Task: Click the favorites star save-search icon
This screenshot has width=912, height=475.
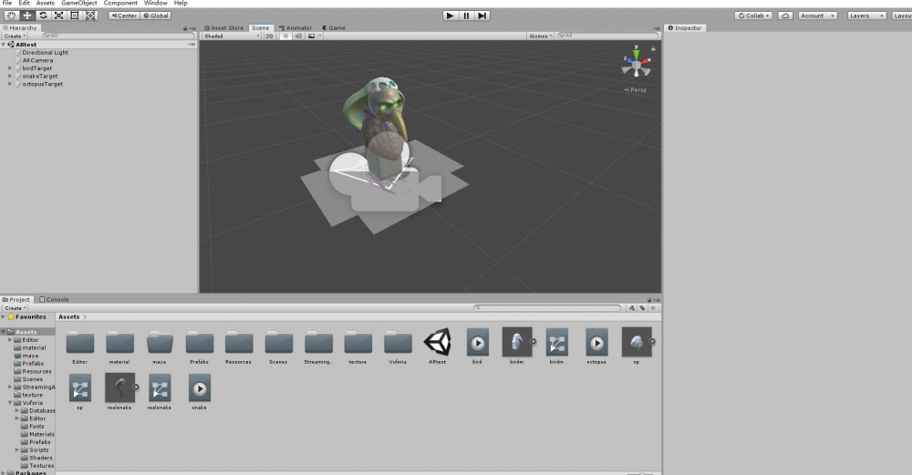Action: point(653,308)
